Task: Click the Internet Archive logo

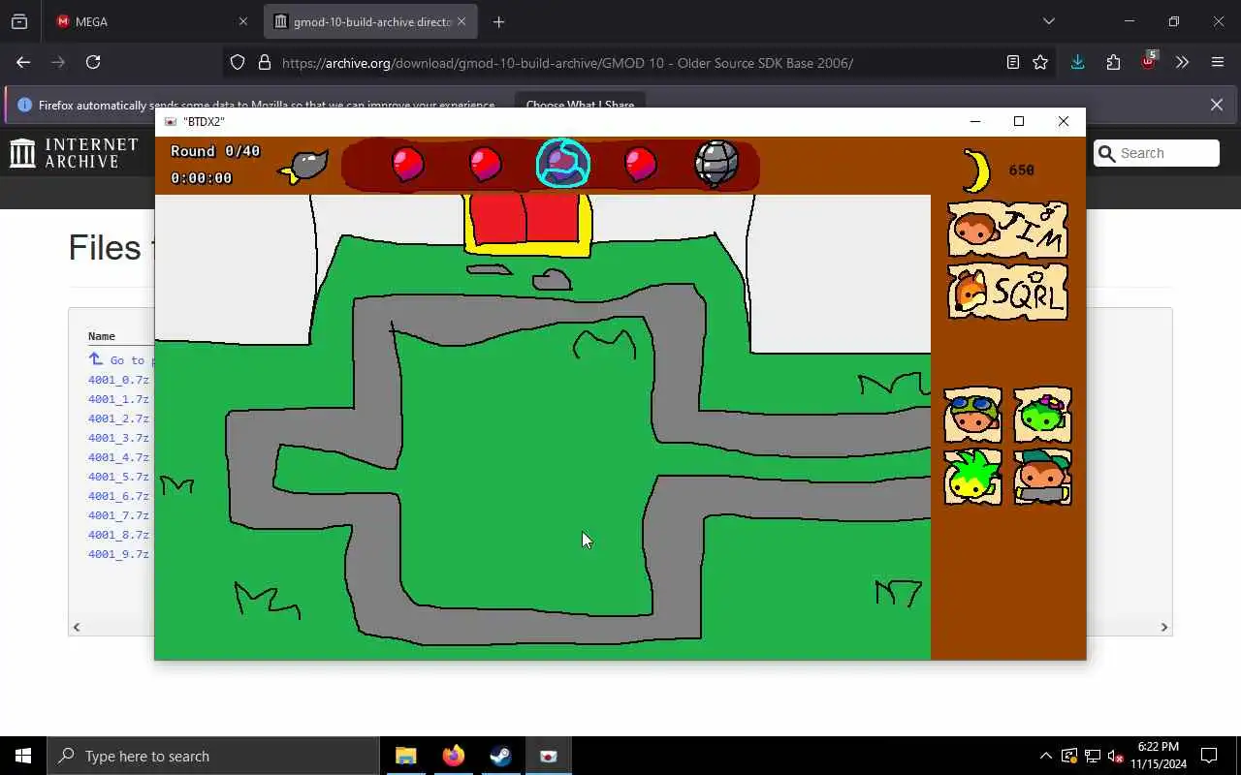Action: pyautogui.click(x=75, y=153)
